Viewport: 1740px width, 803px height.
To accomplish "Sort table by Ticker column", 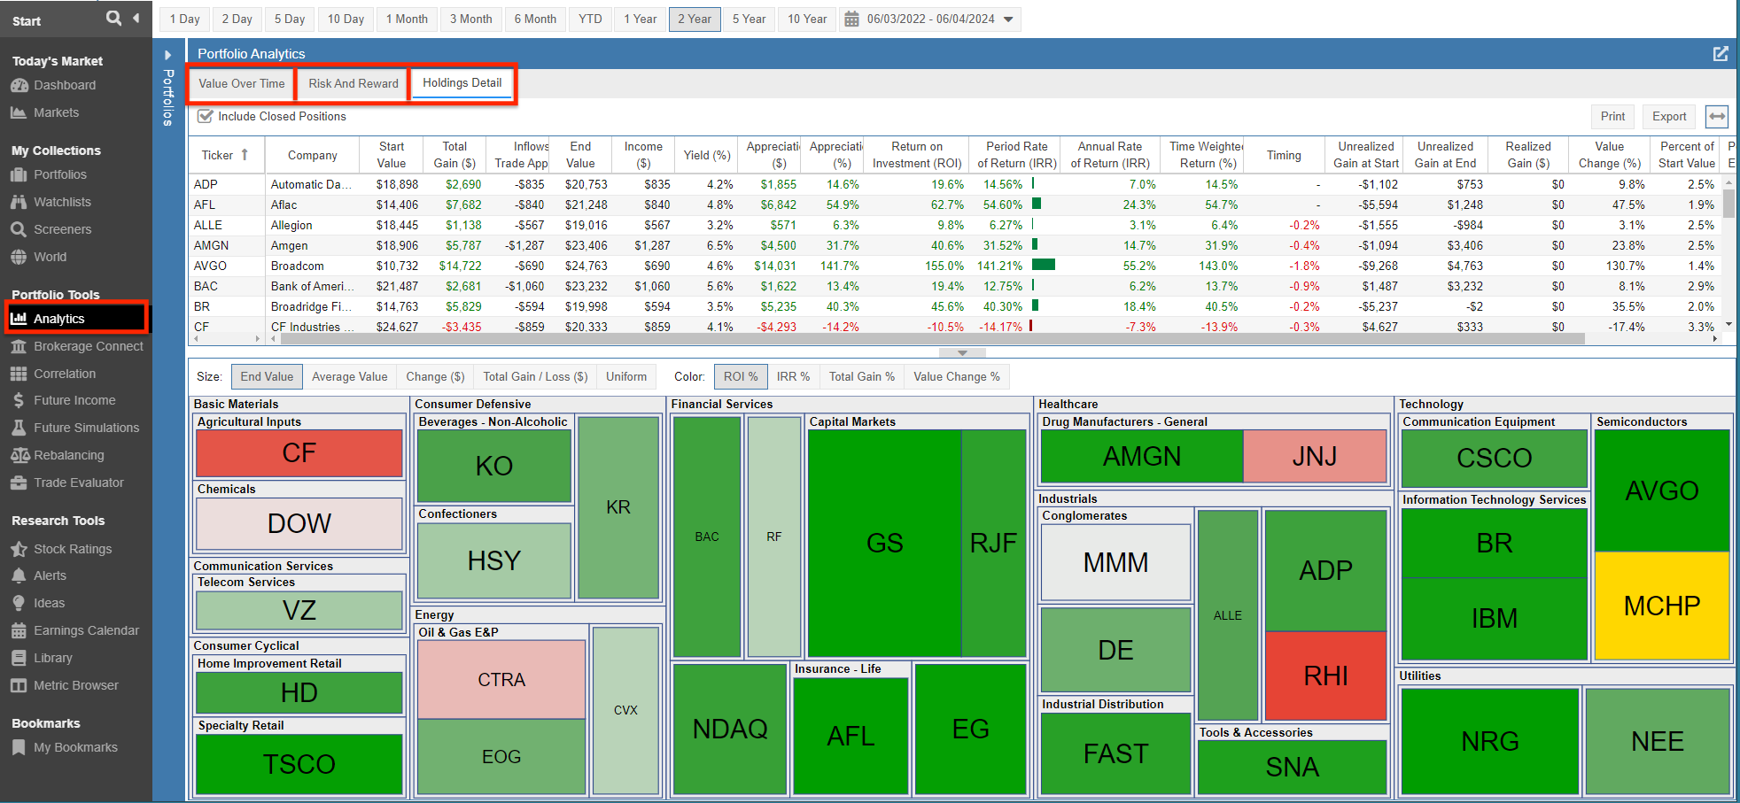I will 225,155.
